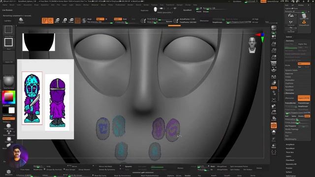The image size is (315, 177).
Task: Expand the ArrayMesh section
Action: pyautogui.click(x=290, y=145)
